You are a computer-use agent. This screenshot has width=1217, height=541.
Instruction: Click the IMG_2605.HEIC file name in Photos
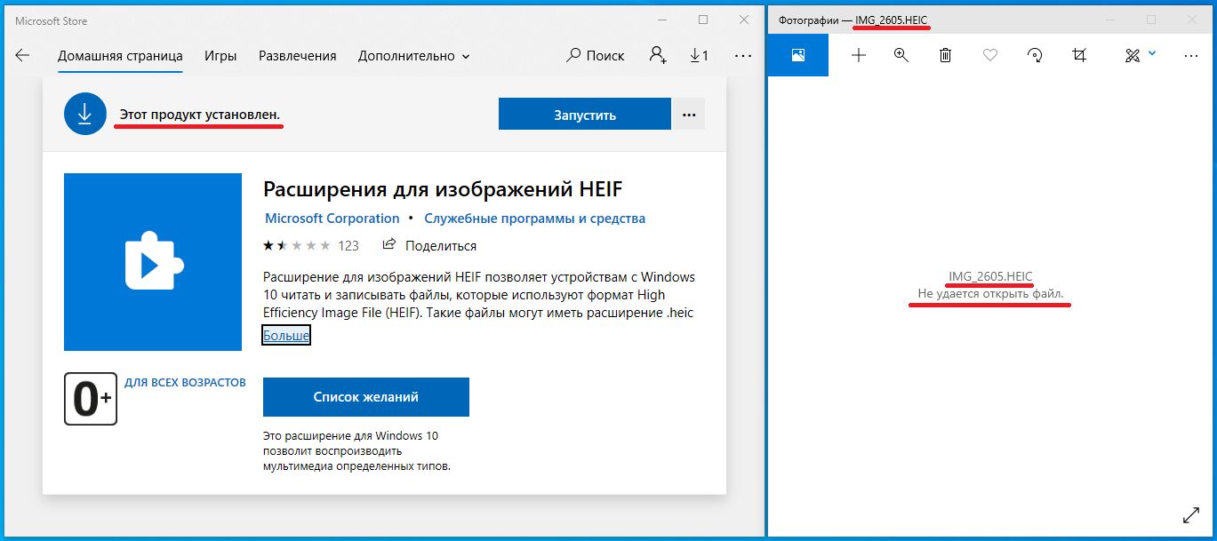[990, 276]
